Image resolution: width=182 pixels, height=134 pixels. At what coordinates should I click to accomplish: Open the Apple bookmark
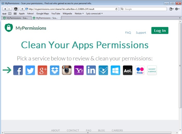coord(22,14)
